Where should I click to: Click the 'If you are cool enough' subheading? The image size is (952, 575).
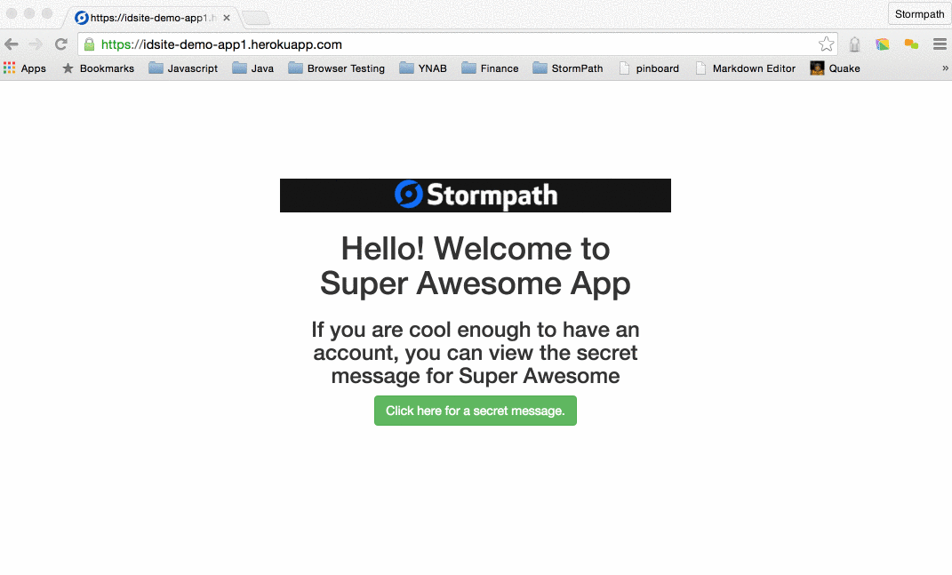click(476, 352)
